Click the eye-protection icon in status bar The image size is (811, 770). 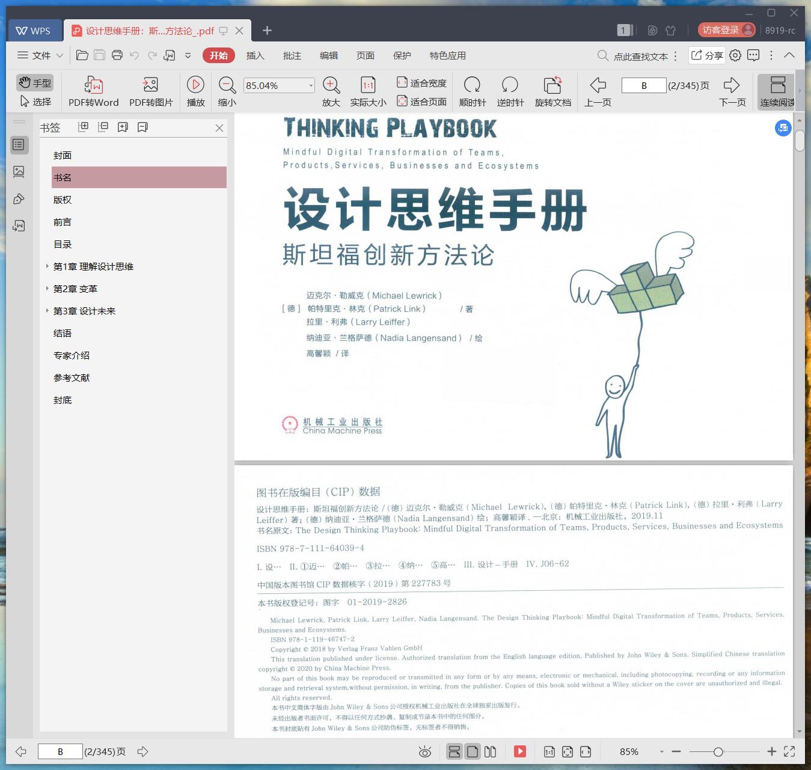tap(425, 751)
